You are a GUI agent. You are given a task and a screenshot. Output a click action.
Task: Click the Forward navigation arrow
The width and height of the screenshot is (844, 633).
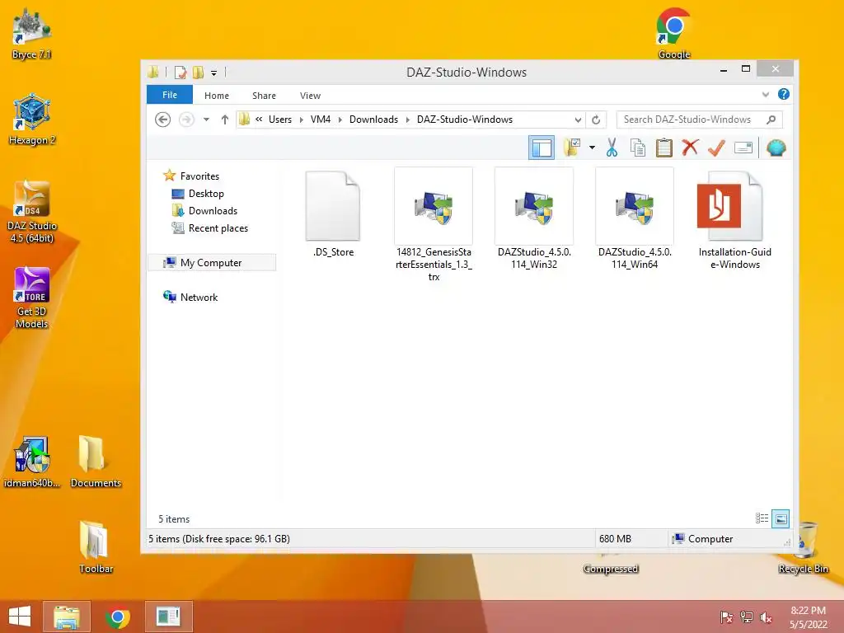click(x=186, y=120)
